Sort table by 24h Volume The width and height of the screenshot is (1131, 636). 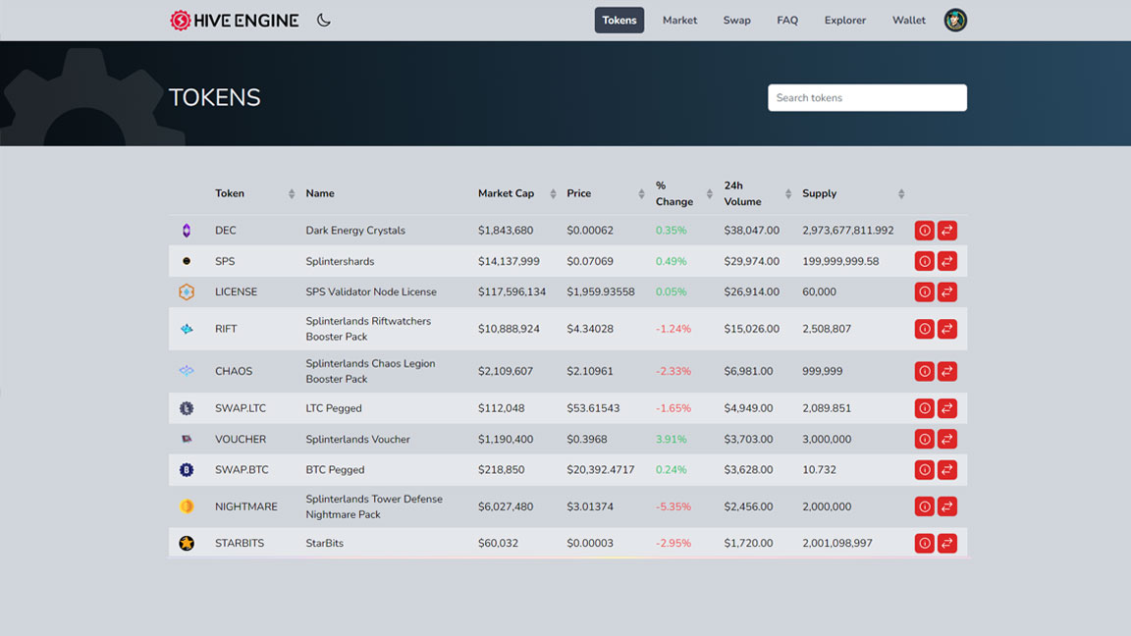coord(788,194)
